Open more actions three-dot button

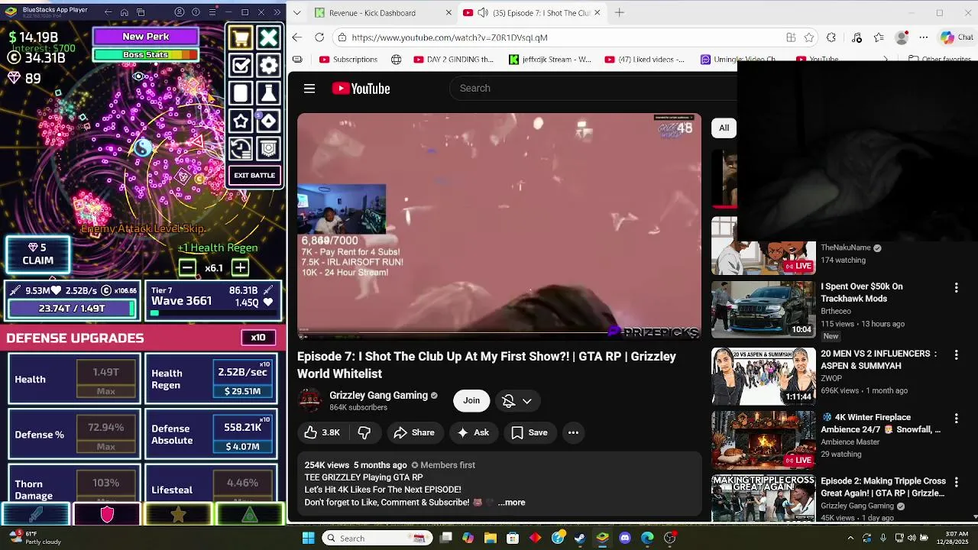[x=573, y=432]
